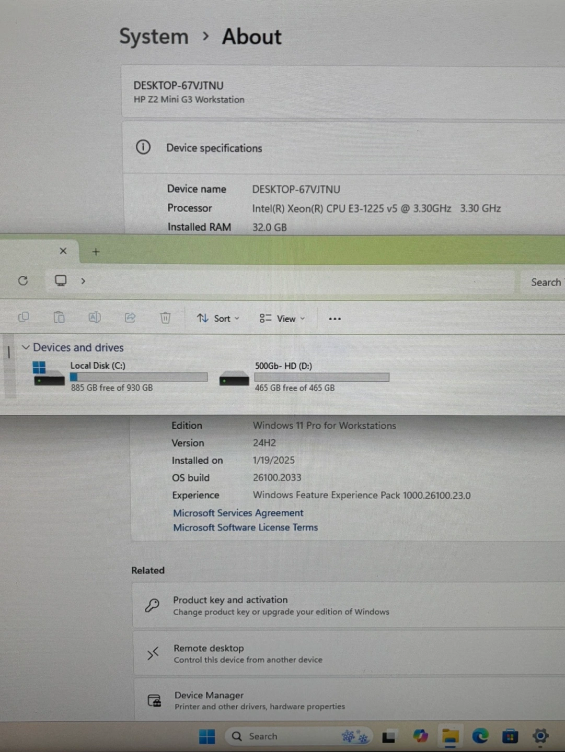Image resolution: width=565 pixels, height=752 pixels.
Task: Expand the address bar chevron after PC icon
Action: [x=83, y=281]
